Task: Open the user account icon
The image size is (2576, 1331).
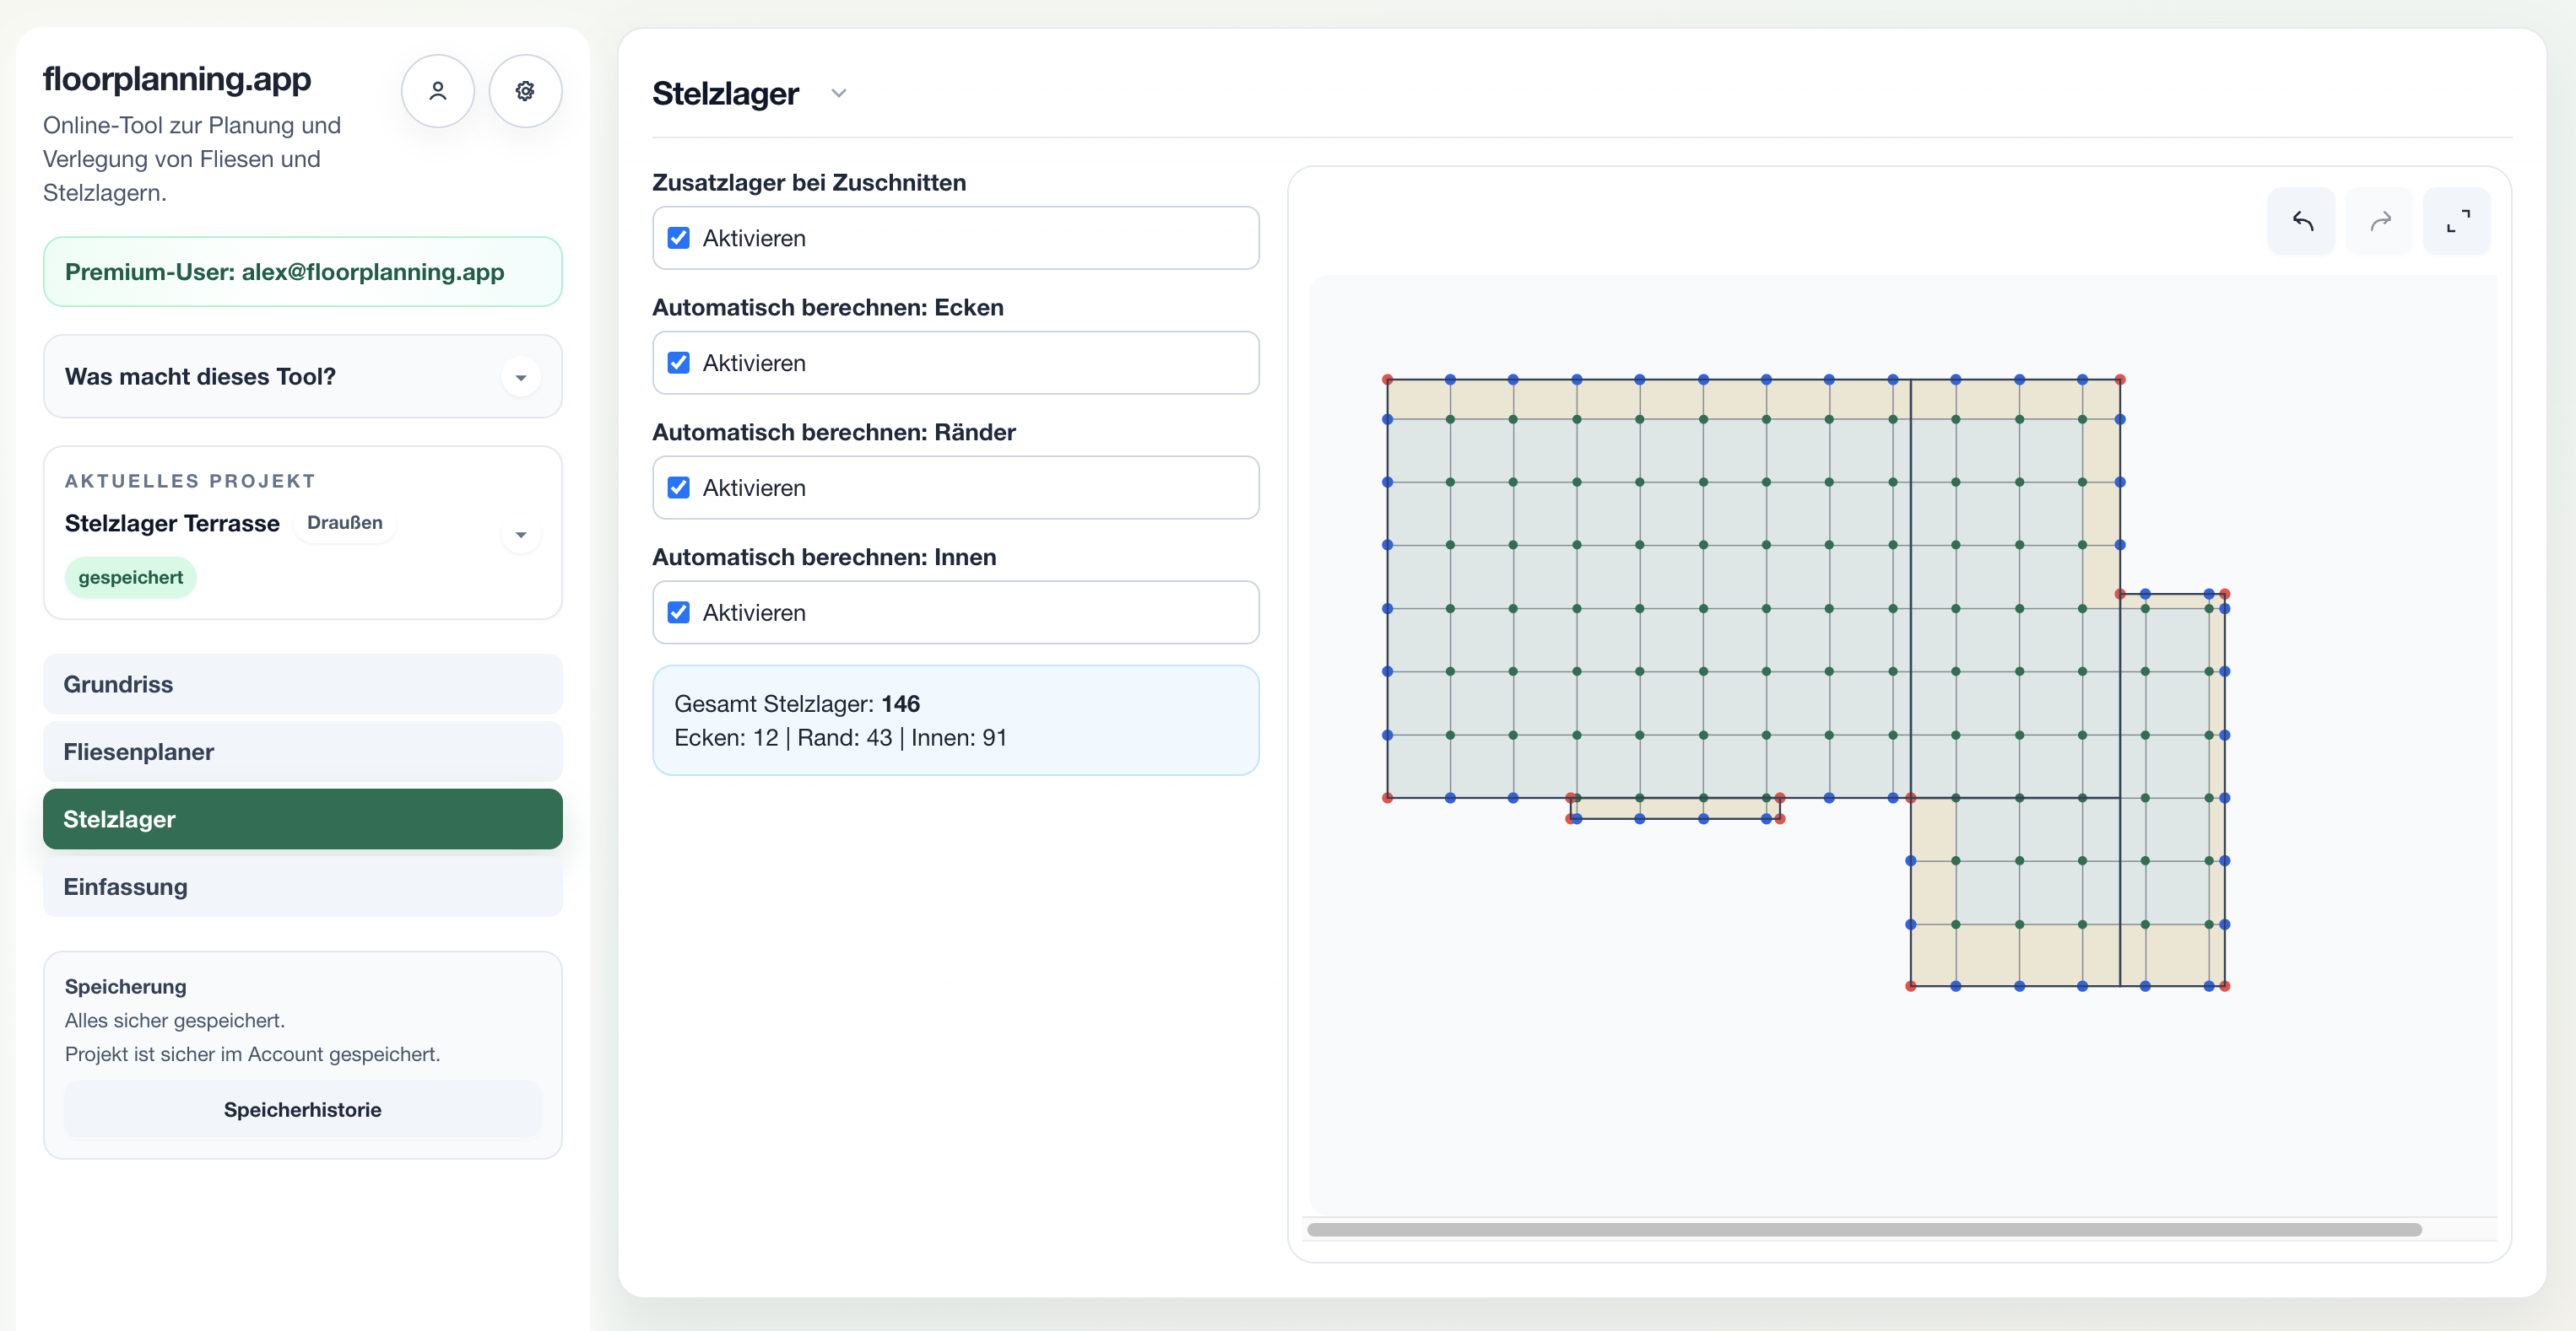Action: pyautogui.click(x=437, y=91)
